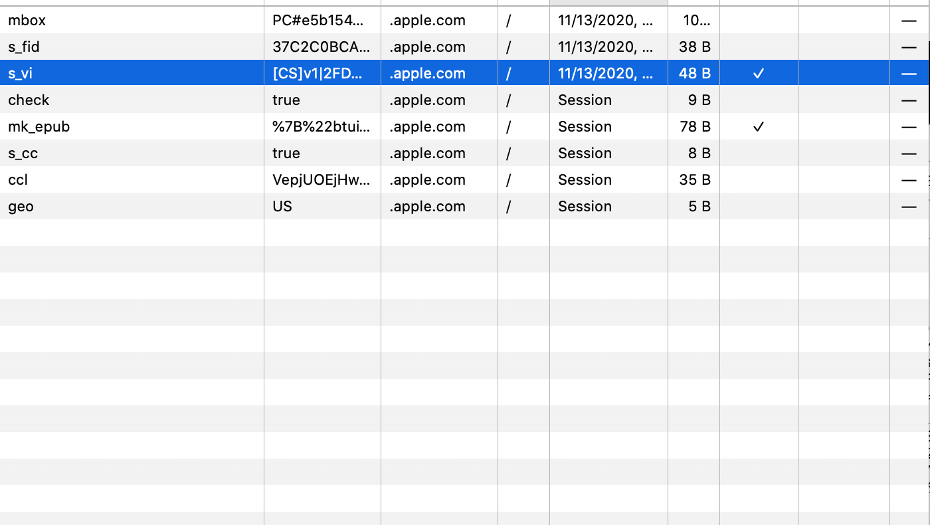Click 11/13/2020 expiry in mbox row
This screenshot has width=930, height=525.
[606, 21]
